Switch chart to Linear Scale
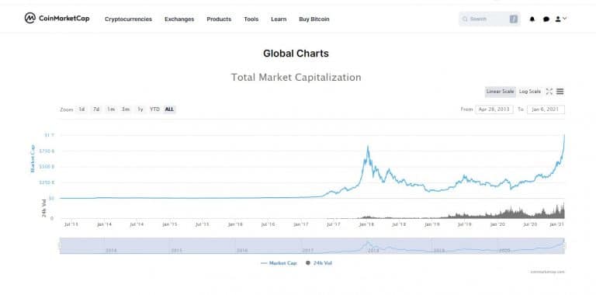596x295 pixels. (x=501, y=92)
